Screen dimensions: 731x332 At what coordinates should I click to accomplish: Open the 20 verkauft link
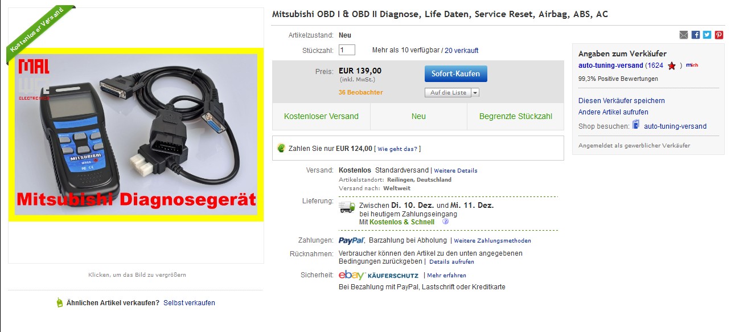(462, 51)
